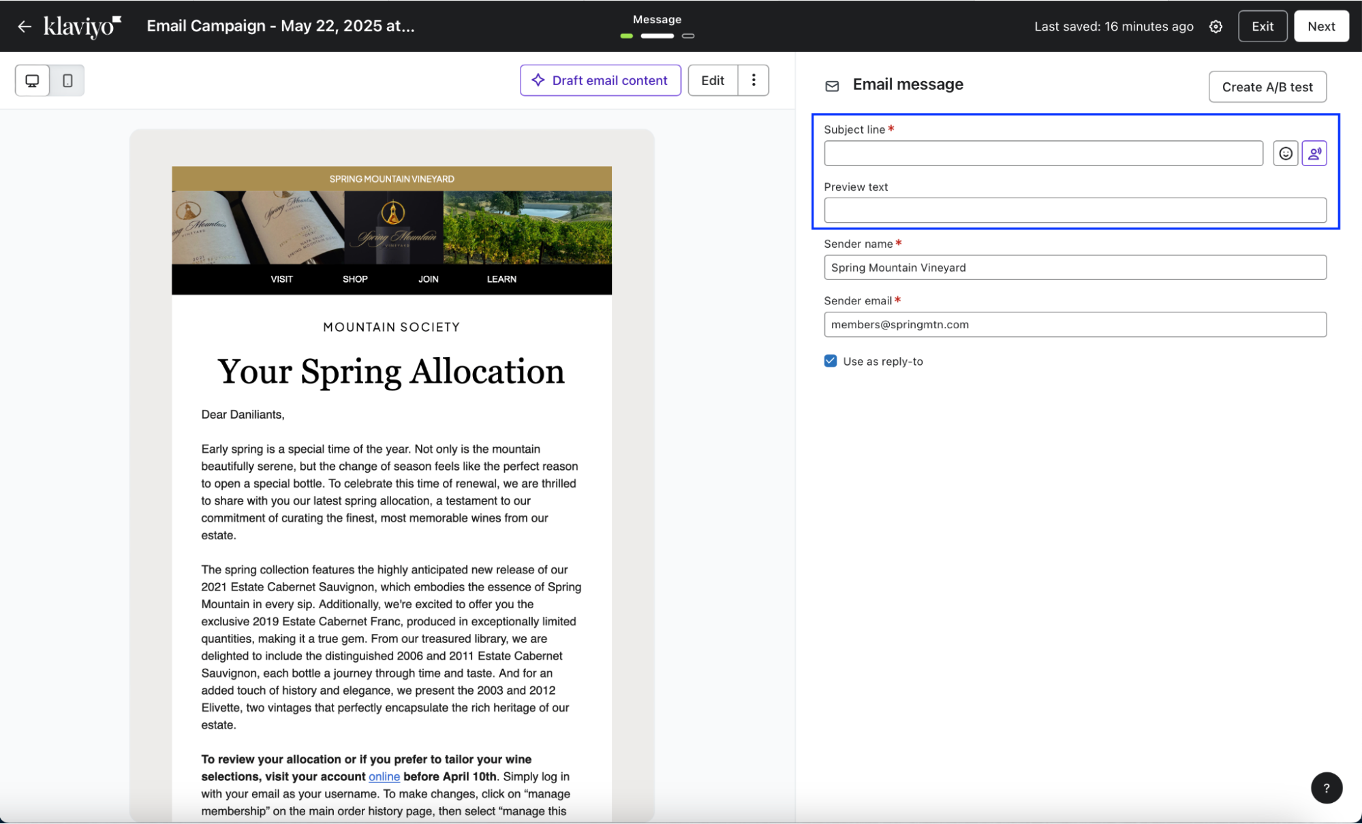
Task: Switch to mobile preview icon
Action: pos(67,80)
